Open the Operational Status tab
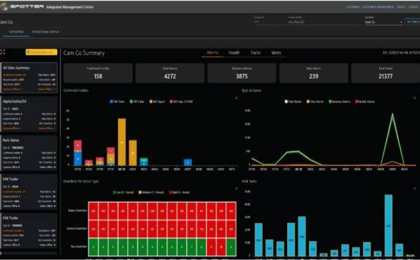420x260 pixels. pos(45,31)
